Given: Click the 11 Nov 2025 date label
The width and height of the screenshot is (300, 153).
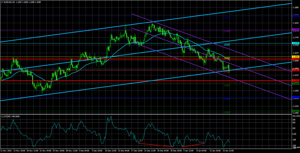Looking at the screenshot, I should click(7, 151).
